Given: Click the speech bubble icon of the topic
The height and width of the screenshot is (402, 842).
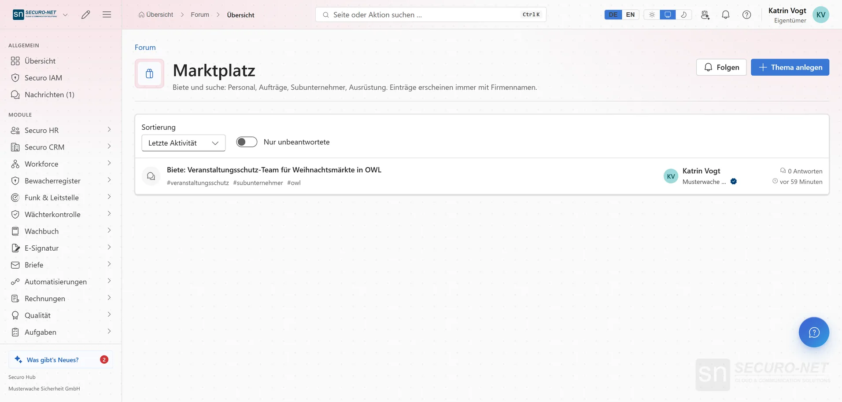Looking at the screenshot, I should pyautogui.click(x=151, y=176).
